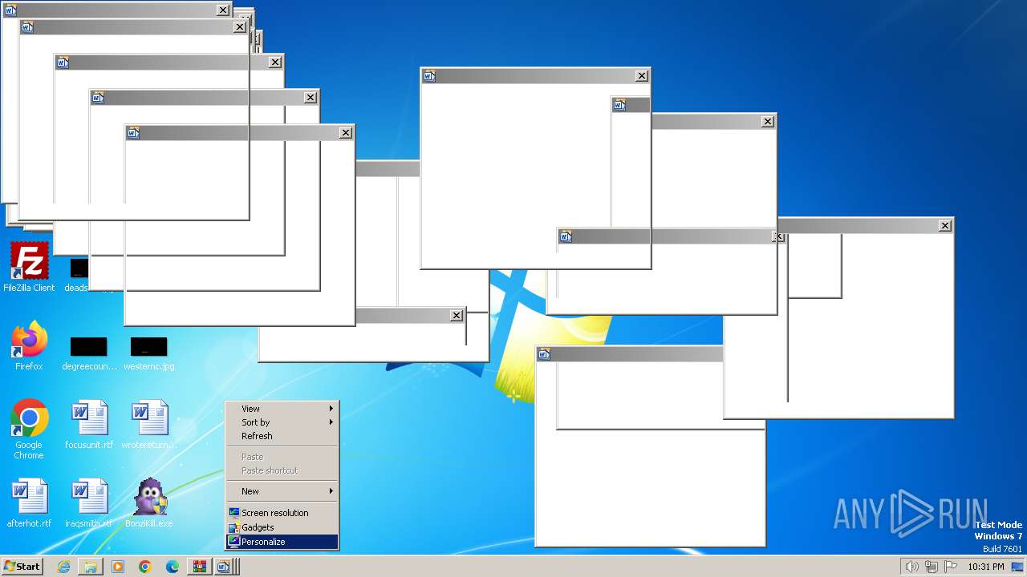This screenshot has width=1027, height=577.
Task: Launch Chrome from the taskbar
Action: tap(145, 567)
